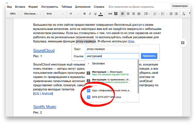The width and height of the screenshot is (196, 125).
Task: Open the SoundCloud heading link
Action: [44, 51]
